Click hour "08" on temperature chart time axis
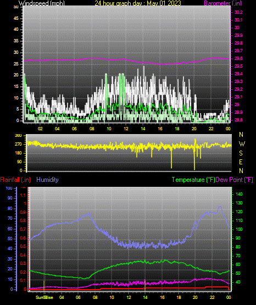256x305 pixels. pyautogui.click(x=95, y=297)
